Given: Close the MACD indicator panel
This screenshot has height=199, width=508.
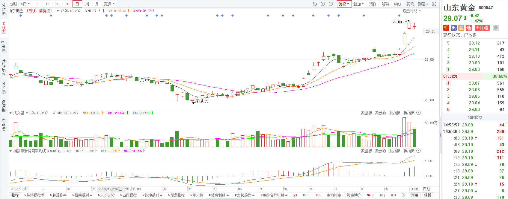Looking at the screenshot, I should coord(418,151).
